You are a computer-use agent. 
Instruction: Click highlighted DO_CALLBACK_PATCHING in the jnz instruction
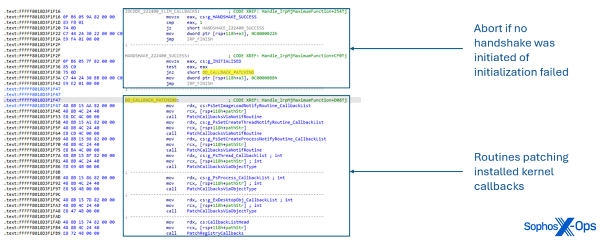coord(228,72)
